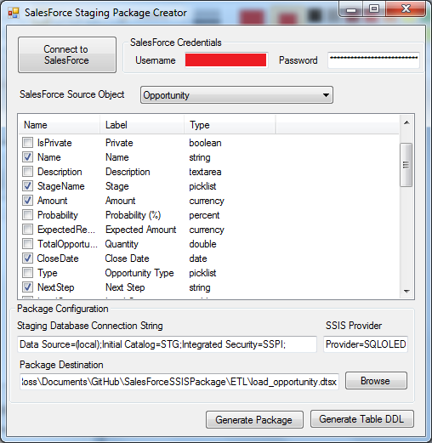Click scroll down arrow of field list

click(406, 292)
